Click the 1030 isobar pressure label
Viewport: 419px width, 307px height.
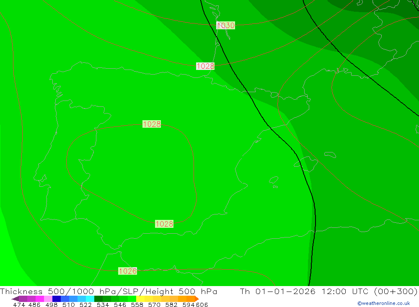(225, 26)
